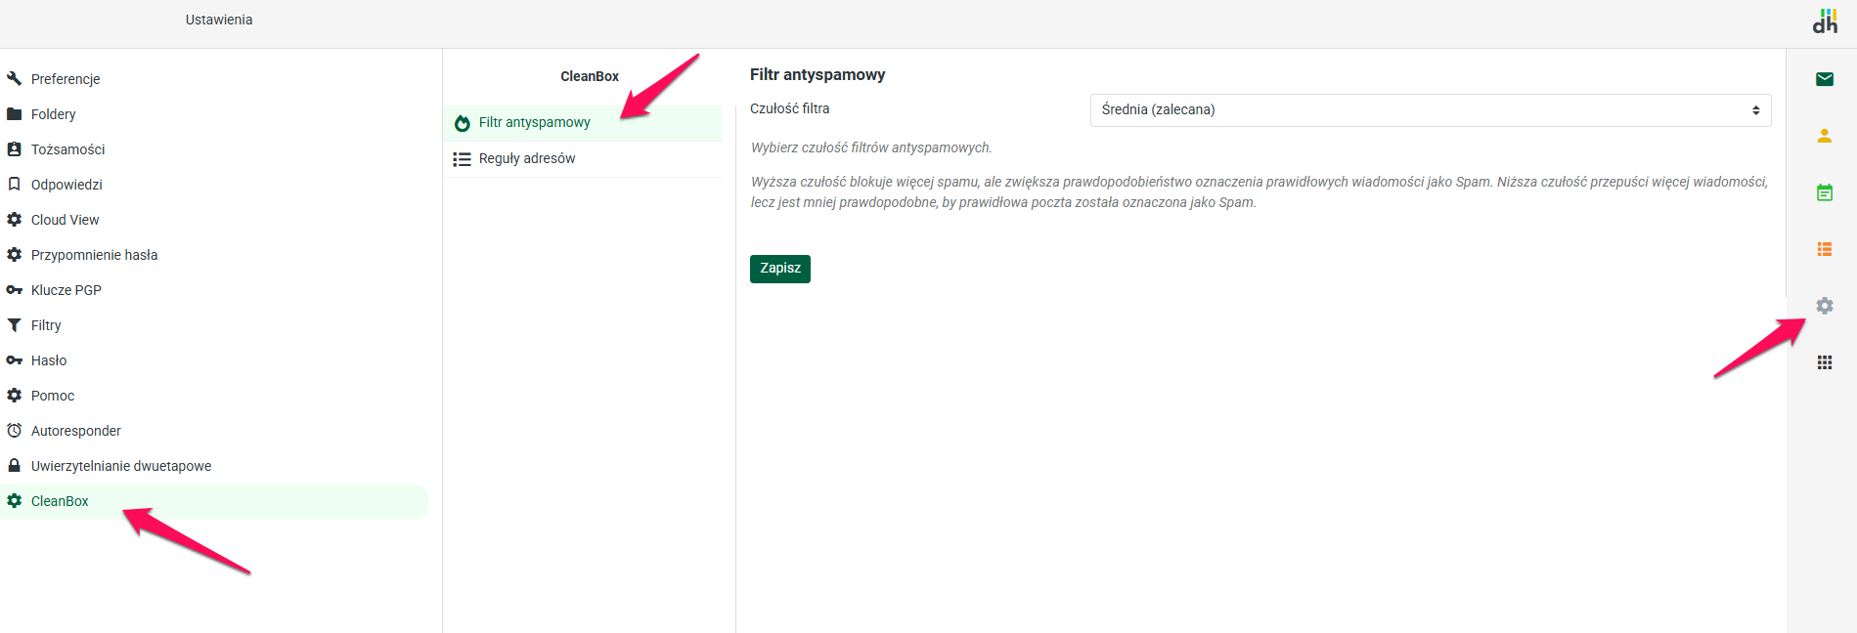Open the Filtry settings section
This screenshot has width=1857, height=633.
tap(46, 325)
